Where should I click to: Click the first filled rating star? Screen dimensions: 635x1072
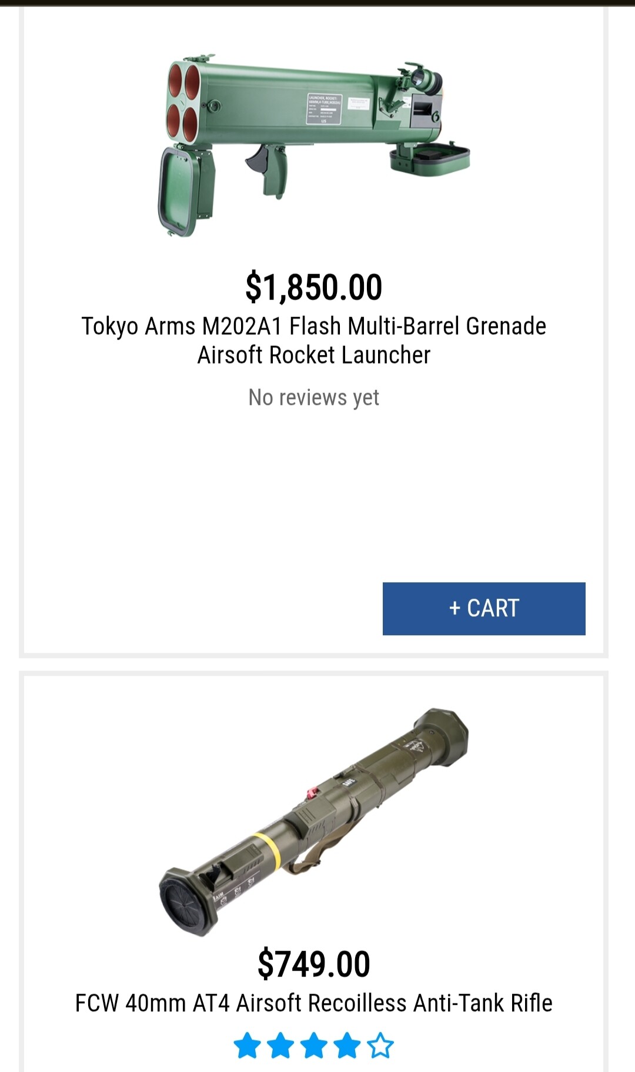[247, 1046]
